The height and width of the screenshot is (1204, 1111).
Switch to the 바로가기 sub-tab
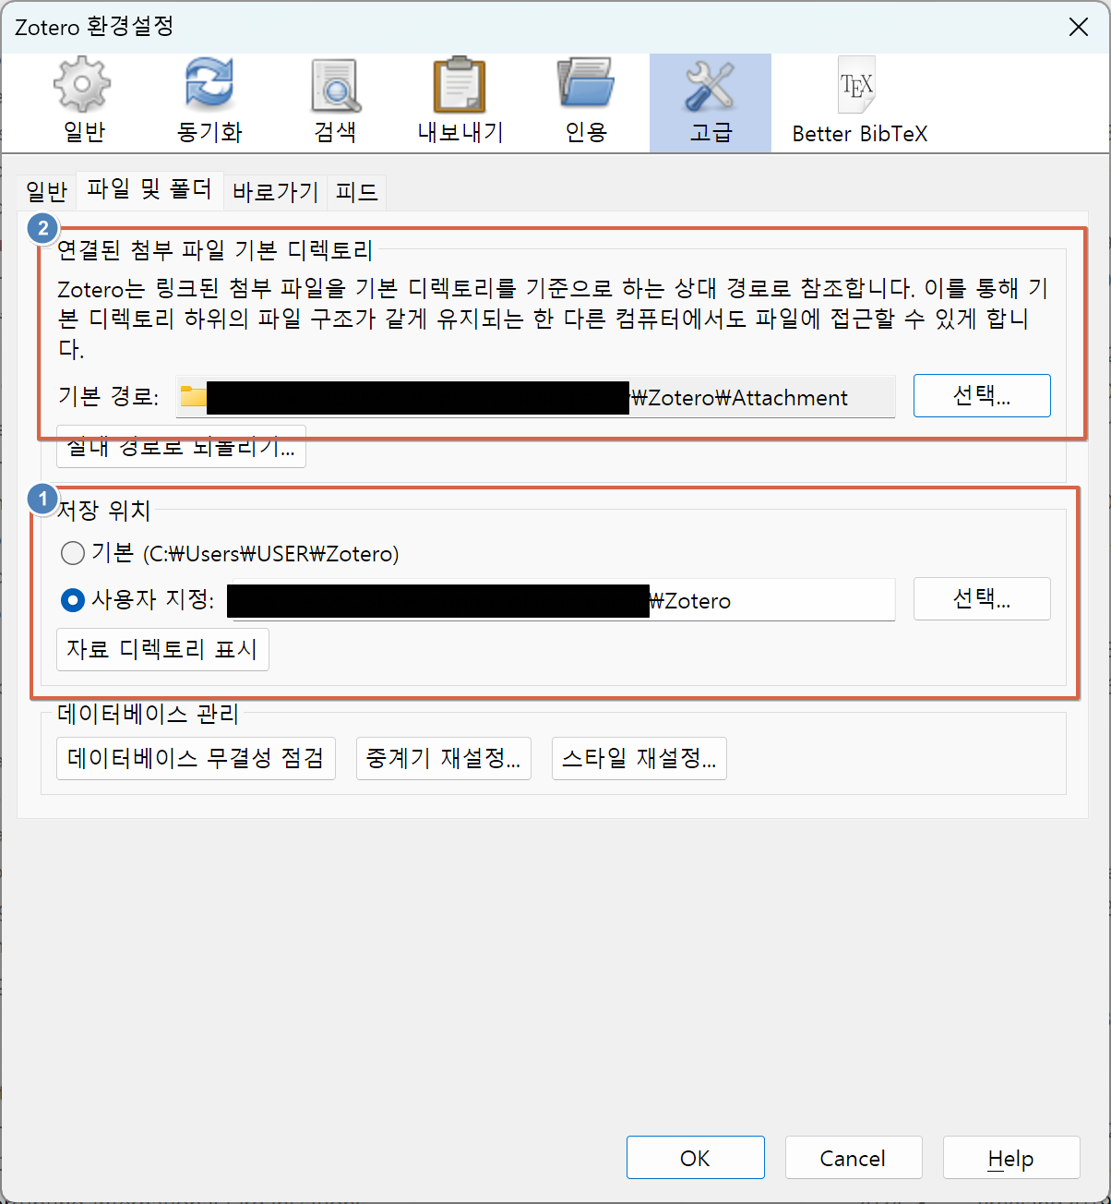click(275, 192)
